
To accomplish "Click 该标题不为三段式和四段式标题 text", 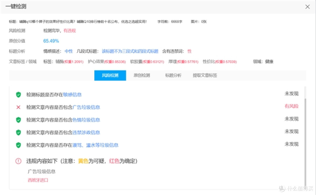I will pyautogui.click(x=130, y=51).
